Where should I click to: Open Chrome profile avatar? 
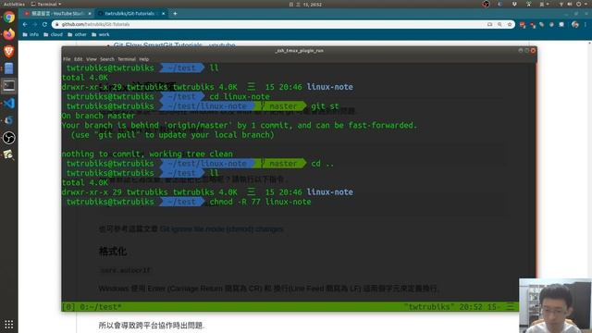tap(575, 25)
